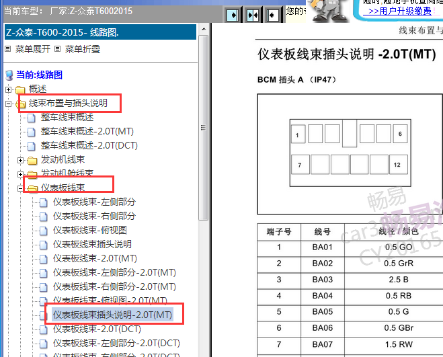Click the 1.5 RW wire color cell
443x357 pixels.
[399, 344]
